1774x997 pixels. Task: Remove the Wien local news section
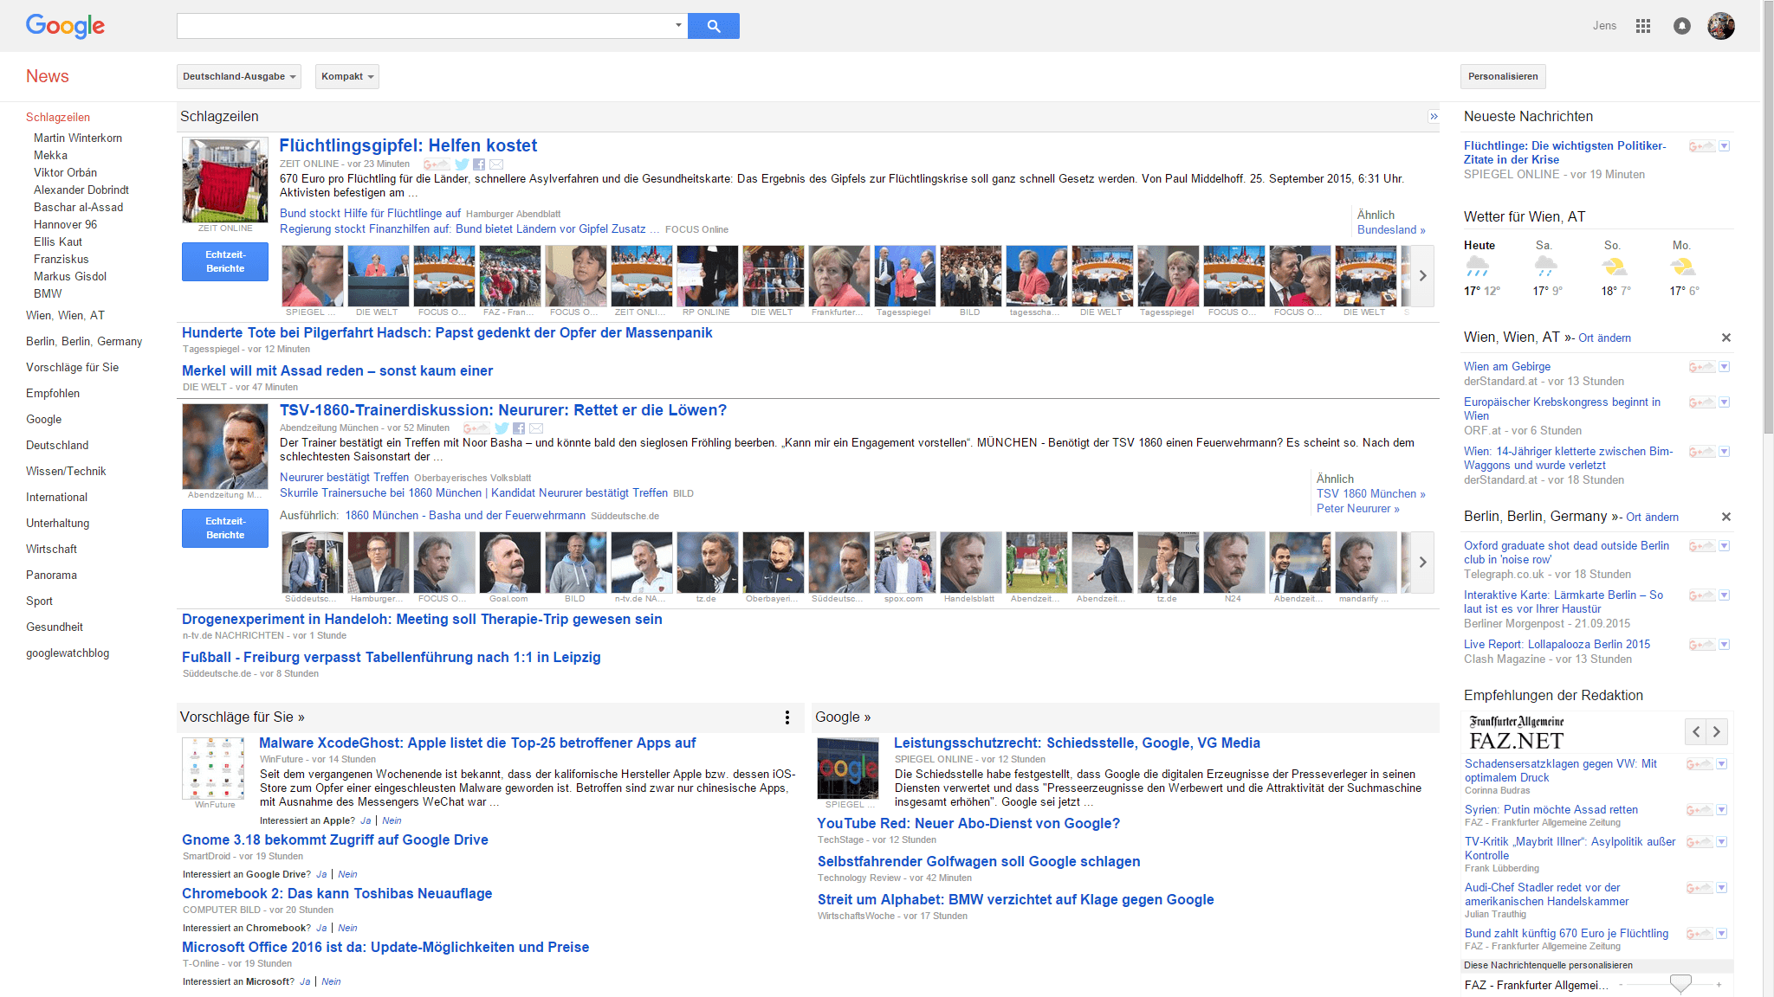coord(1725,338)
